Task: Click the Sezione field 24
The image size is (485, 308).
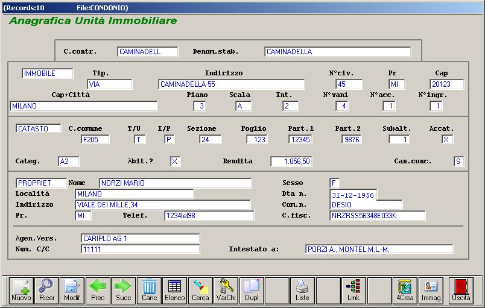Action: point(211,139)
